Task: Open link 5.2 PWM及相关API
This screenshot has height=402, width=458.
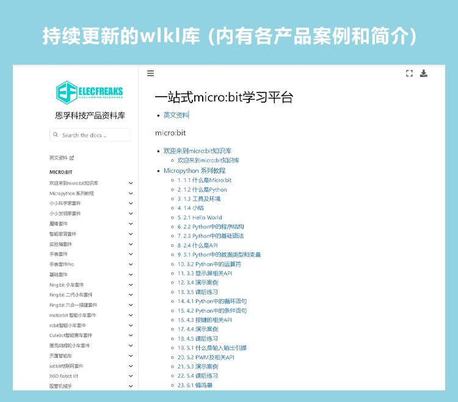Action: [x=206, y=357]
